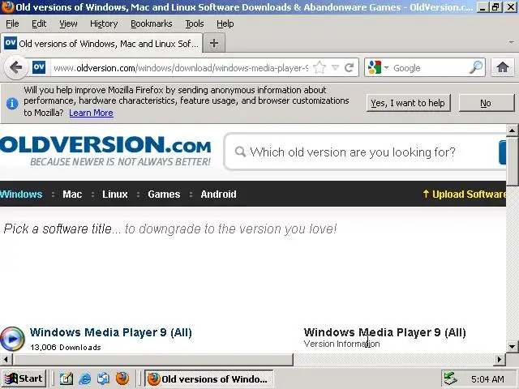Click the OLDVERSION.COM logo
The width and height of the screenshot is (519, 389).
tap(105, 151)
